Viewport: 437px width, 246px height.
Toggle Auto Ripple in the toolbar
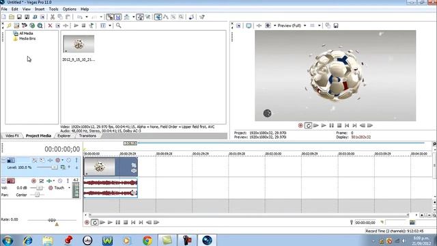pos(127,17)
